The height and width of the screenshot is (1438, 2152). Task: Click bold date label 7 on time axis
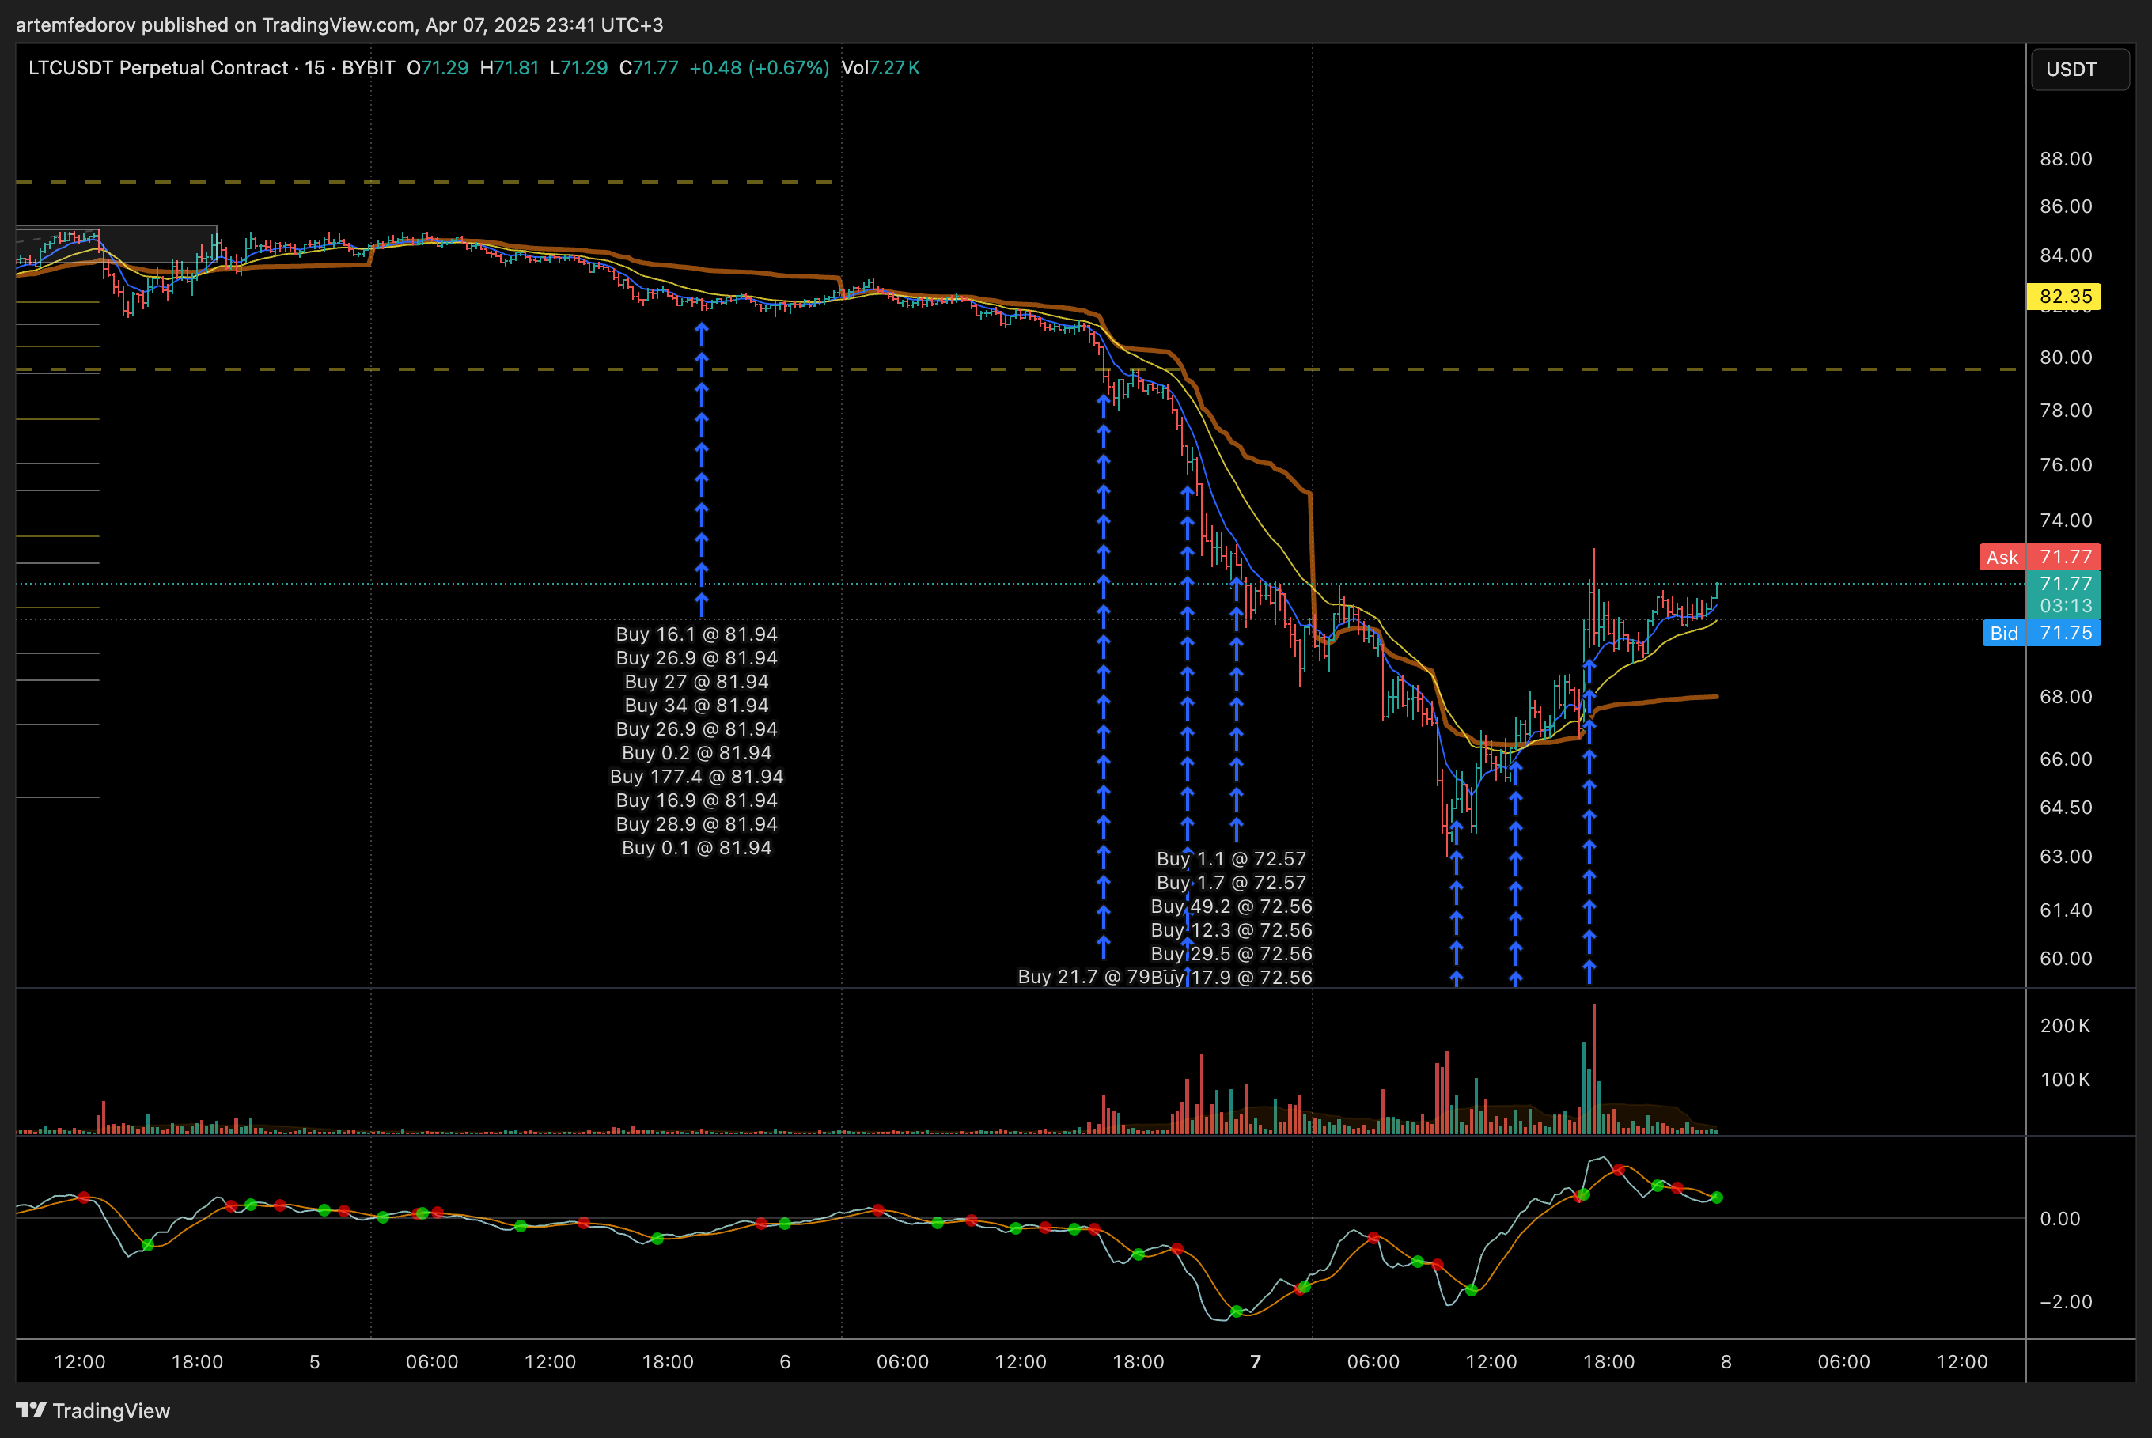coord(1256,1362)
